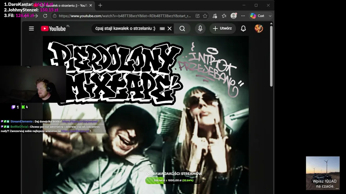This screenshot has width=346, height=194.
Task: Open a new browser tab
Action: click(100, 5)
